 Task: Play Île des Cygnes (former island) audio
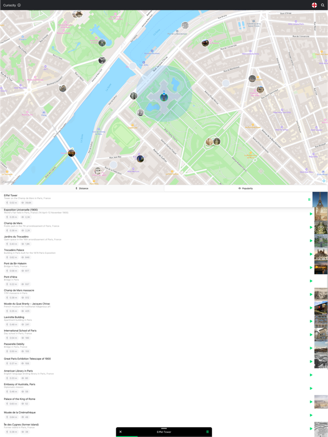311,428
